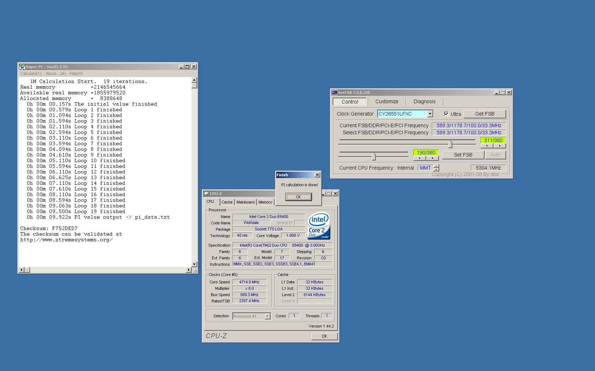Click the Get FSB button

coord(484,114)
